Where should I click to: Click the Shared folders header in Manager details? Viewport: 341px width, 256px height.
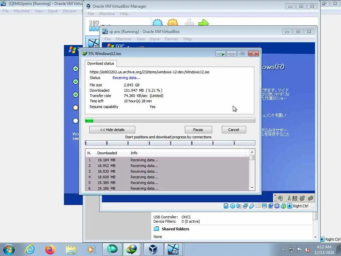pos(175,229)
